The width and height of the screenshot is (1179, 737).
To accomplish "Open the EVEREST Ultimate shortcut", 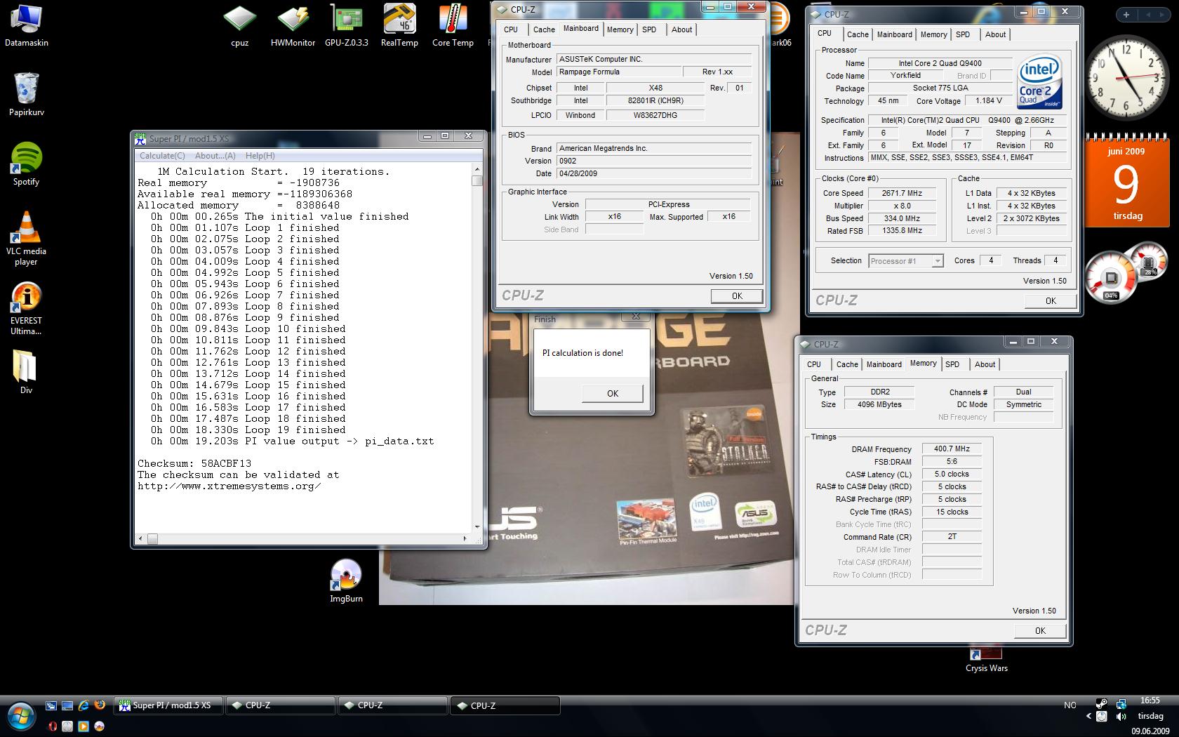I will click(x=26, y=308).
